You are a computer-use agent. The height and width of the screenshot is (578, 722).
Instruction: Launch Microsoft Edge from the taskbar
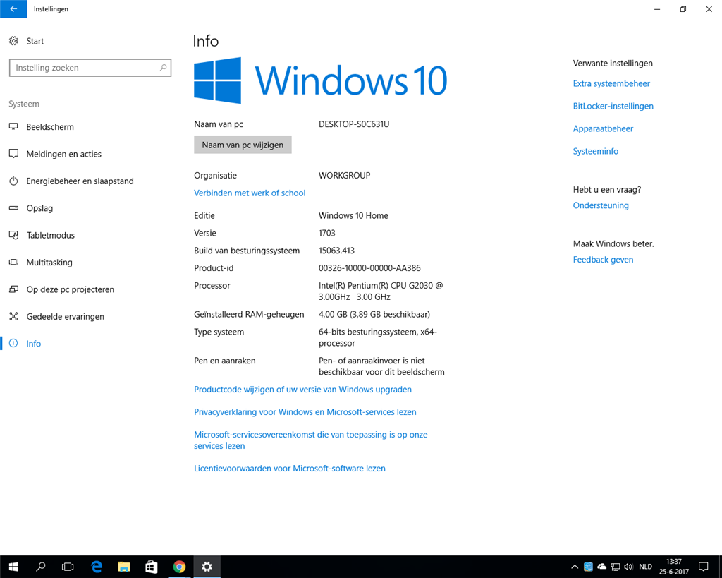coord(96,567)
